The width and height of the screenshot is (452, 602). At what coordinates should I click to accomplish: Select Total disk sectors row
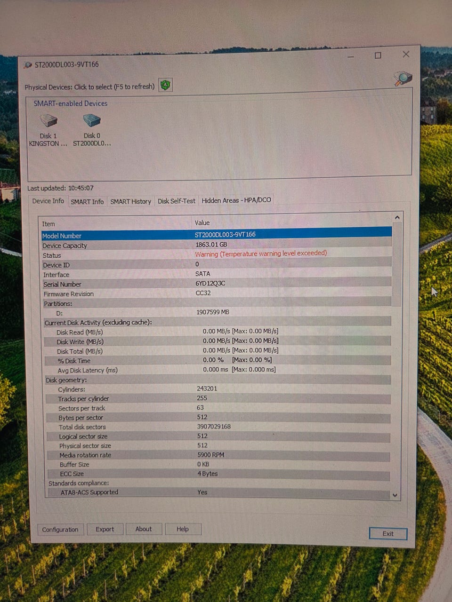[218, 427]
